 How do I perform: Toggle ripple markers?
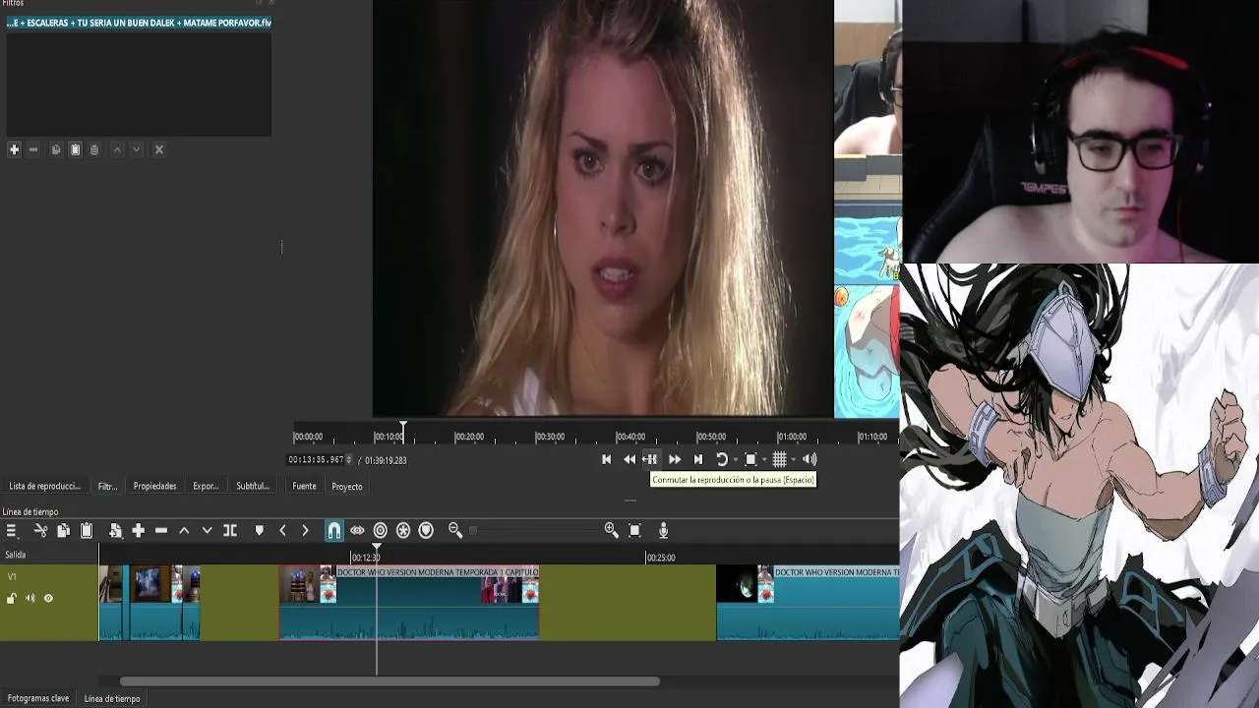click(x=426, y=531)
